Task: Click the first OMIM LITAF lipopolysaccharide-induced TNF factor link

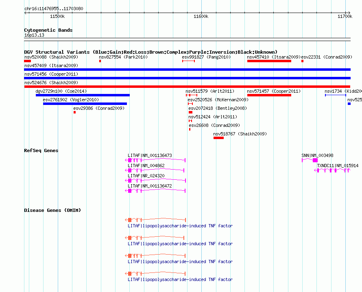Action: click(x=180, y=226)
